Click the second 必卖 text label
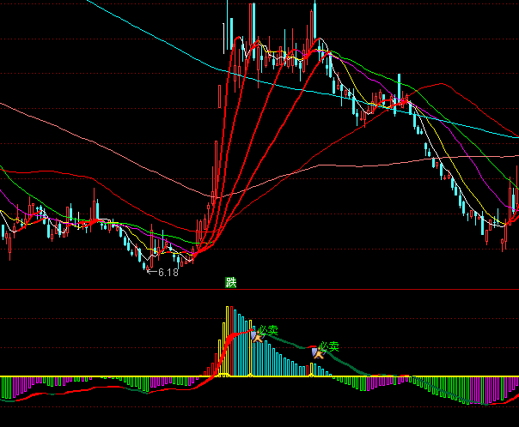This screenshot has width=519, height=427. click(x=328, y=347)
